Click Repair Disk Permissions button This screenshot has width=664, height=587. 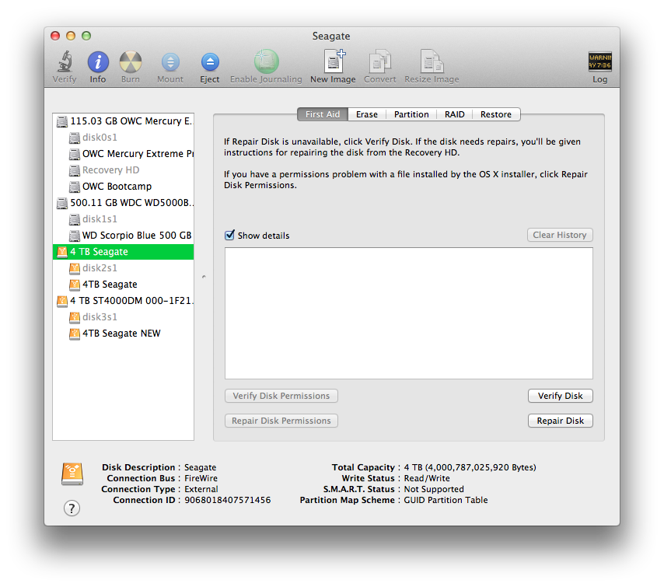click(x=281, y=421)
